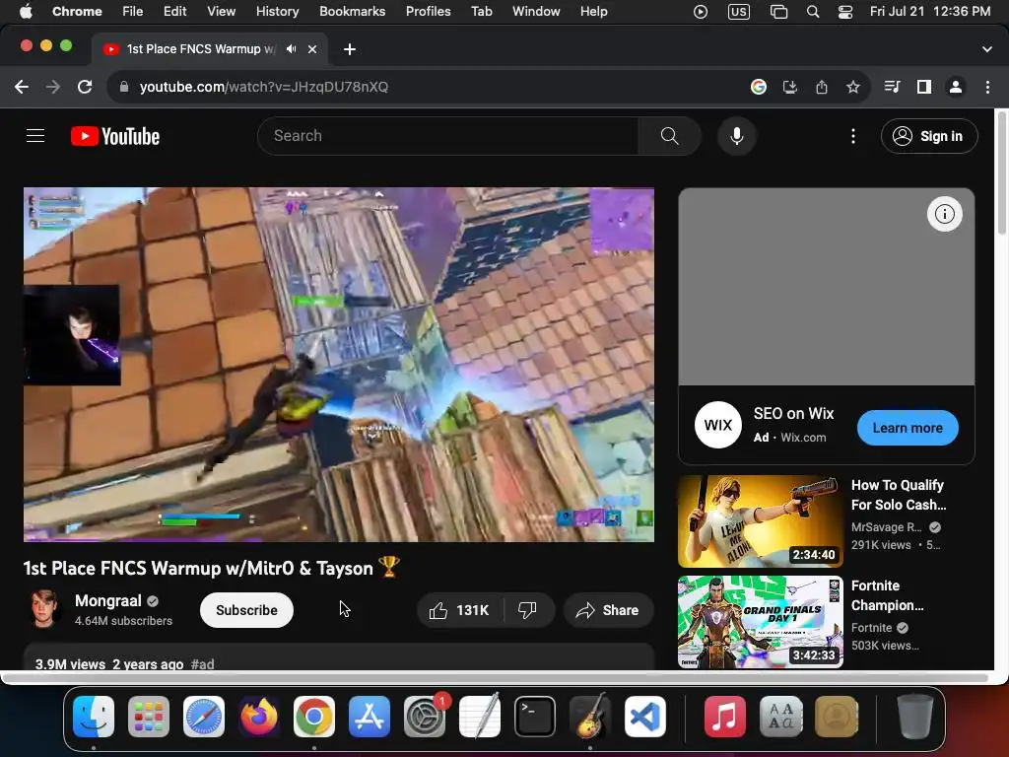1009x757 pixels.
Task: Click the video player to pause
Action: [x=339, y=365]
